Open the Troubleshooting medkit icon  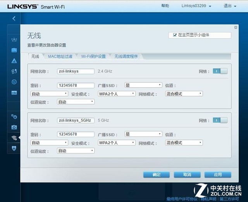pos(14,127)
